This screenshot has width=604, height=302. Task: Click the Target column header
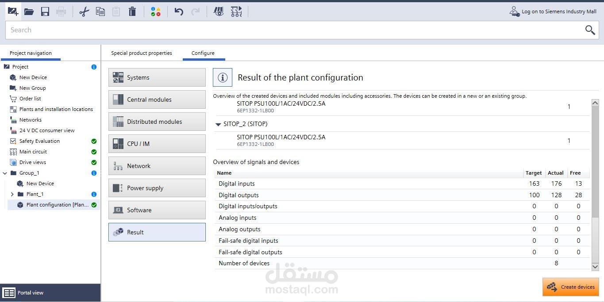[x=534, y=173]
